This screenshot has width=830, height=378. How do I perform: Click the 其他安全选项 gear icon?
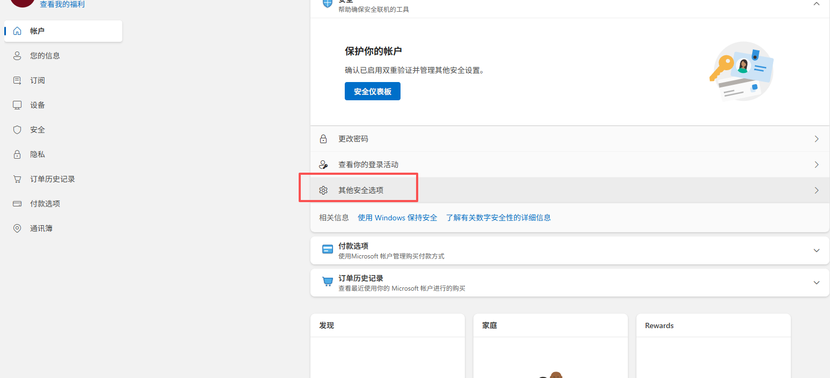(x=323, y=190)
